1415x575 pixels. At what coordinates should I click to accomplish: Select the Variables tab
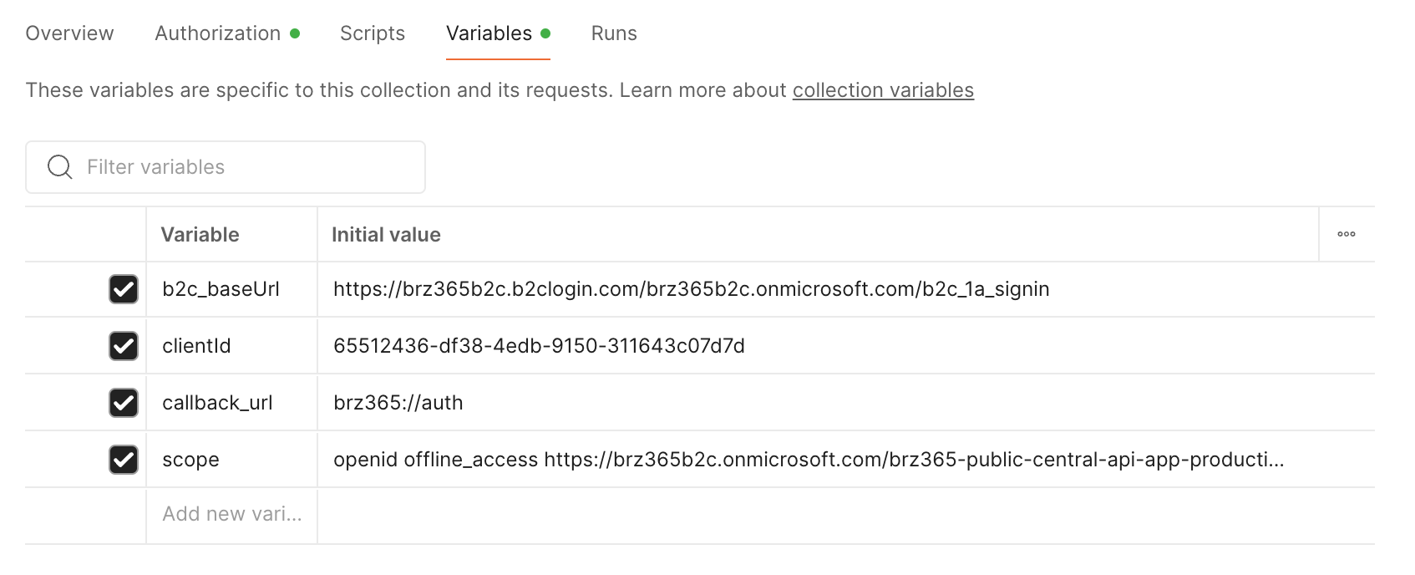tap(489, 33)
